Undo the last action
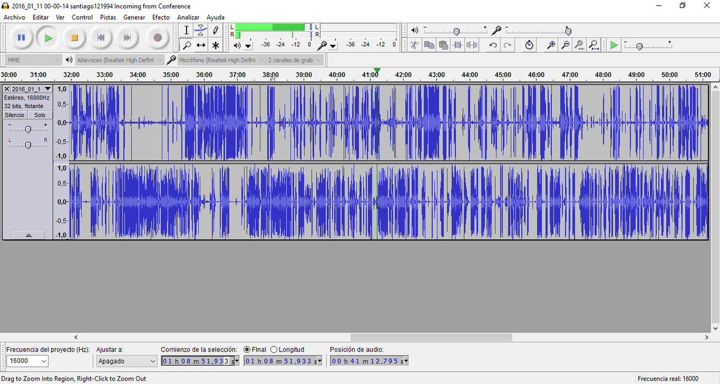This screenshot has width=720, height=384. coord(493,45)
